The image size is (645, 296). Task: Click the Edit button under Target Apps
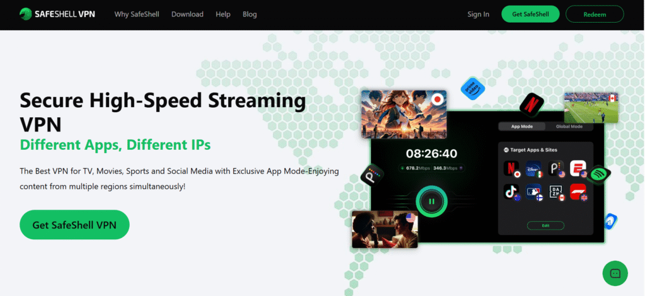tap(545, 225)
